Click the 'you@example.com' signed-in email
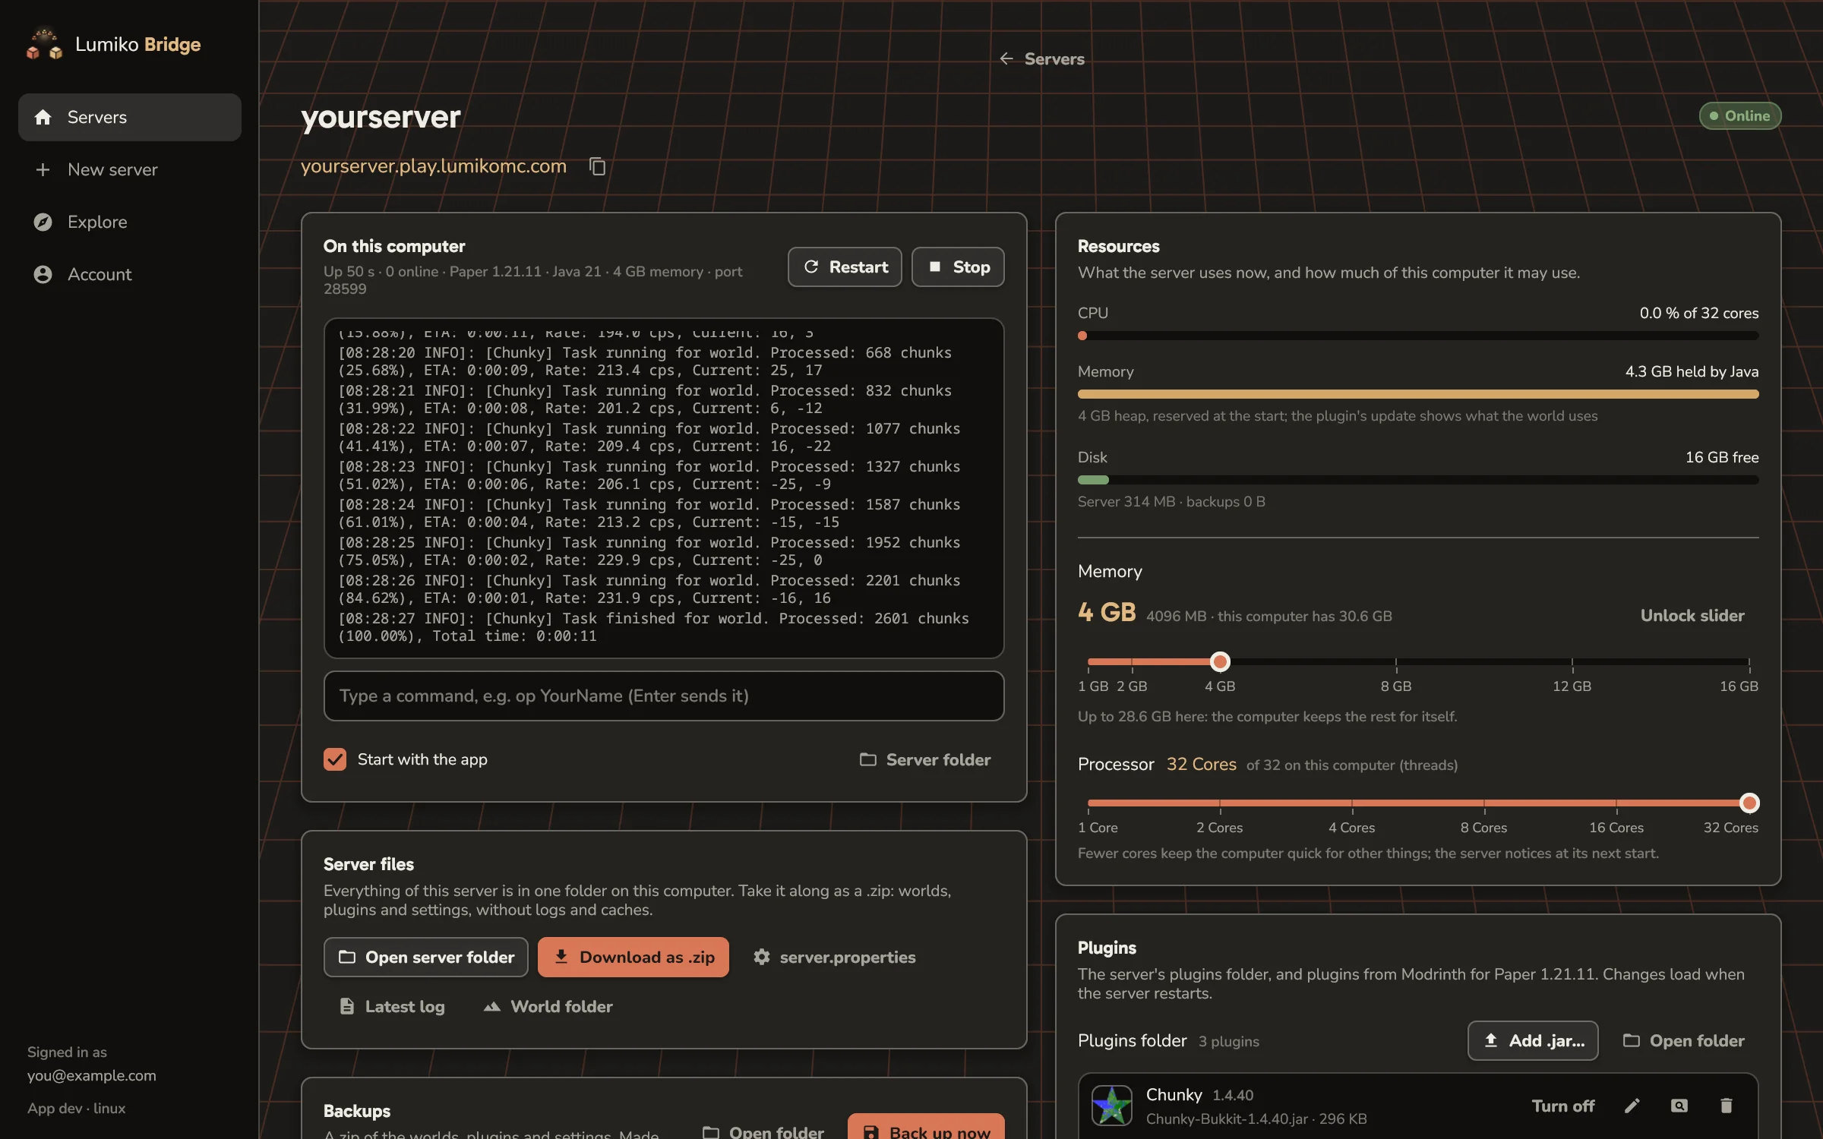Image resolution: width=1823 pixels, height=1139 pixels. click(92, 1075)
